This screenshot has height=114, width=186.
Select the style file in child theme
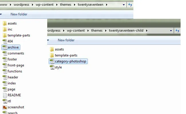point(58,67)
